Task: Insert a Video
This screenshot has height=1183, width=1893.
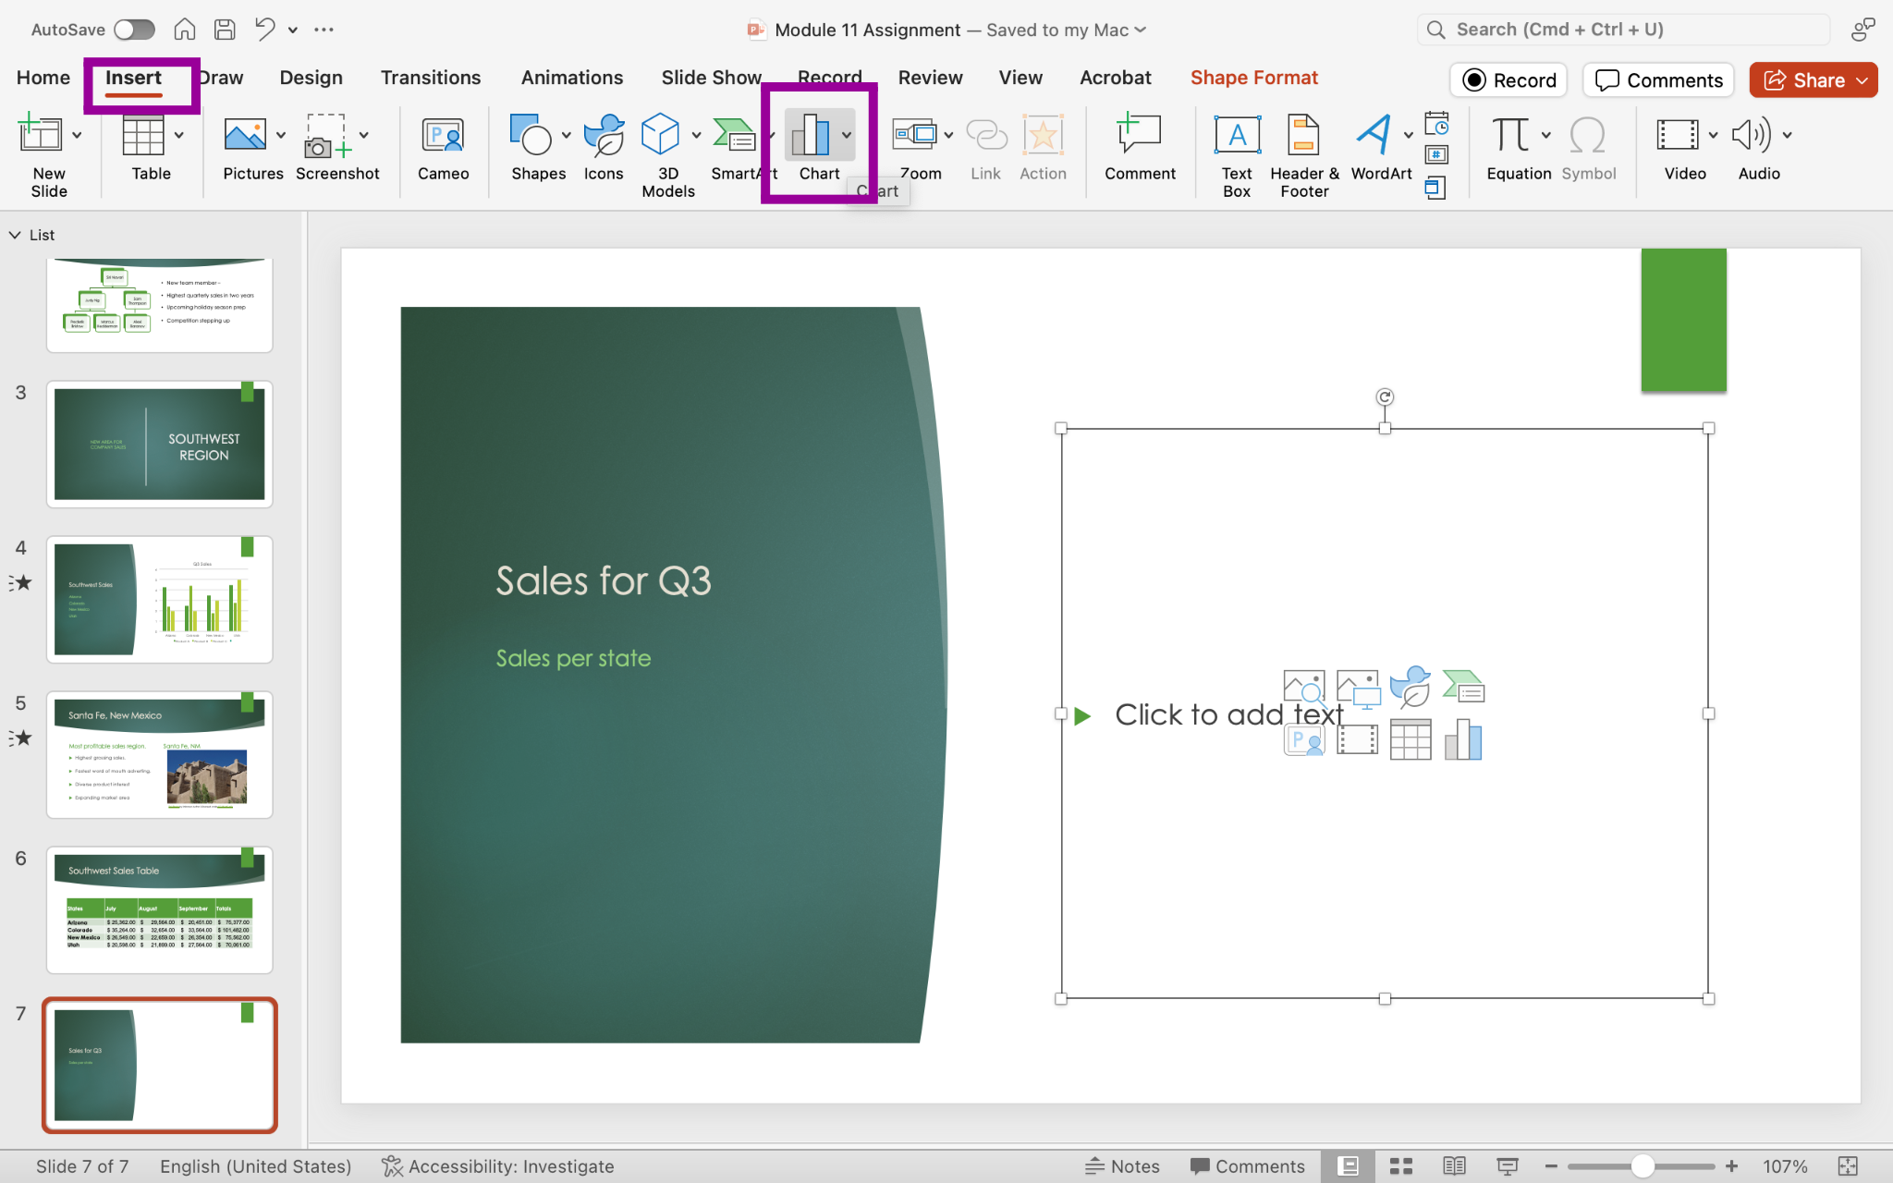Action: point(1677,135)
